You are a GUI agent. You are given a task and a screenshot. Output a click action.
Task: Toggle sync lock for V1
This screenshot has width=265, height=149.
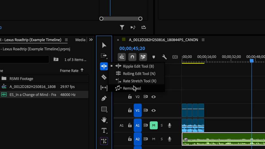(x=145, y=110)
